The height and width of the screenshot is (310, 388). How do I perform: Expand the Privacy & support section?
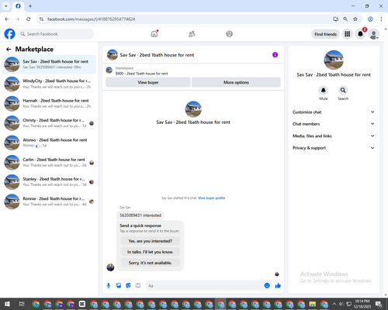click(x=334, y=148)
